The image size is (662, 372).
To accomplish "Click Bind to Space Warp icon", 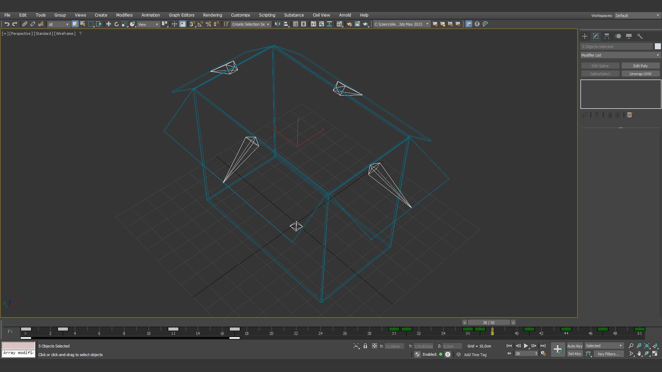I will 41,24.
